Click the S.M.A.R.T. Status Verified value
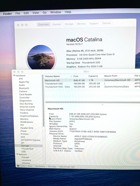This screenshot has height=186, width=140. pyautogui.click(x=78, y=151)
